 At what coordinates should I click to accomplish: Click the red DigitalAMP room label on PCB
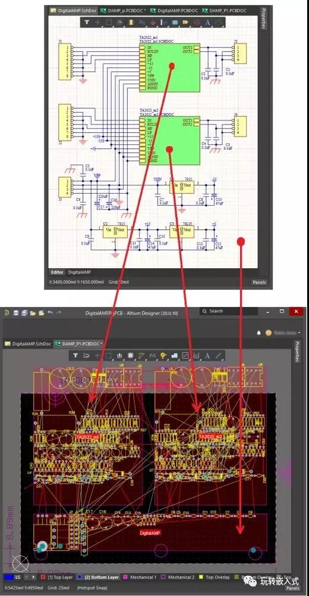pyautogui.click(x=150, y=533)
